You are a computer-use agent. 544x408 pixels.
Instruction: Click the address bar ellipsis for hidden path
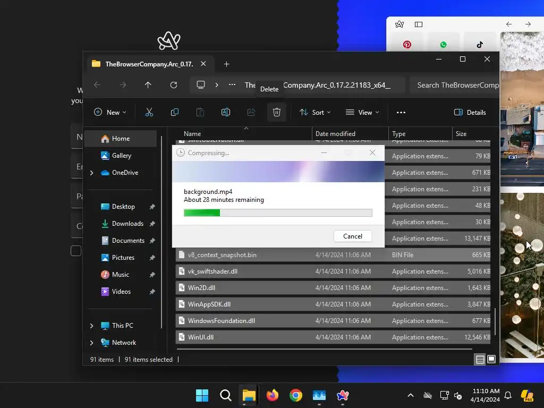232,84
